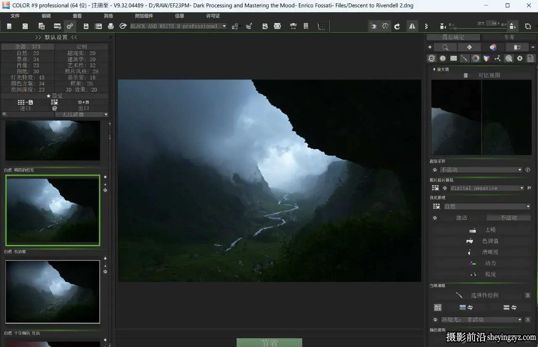Screen dimensions: 538x347
Task: Switch to the 专家 tab
Action: coord(509,37)
